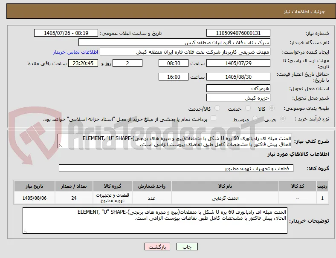Click the quantity cell 24
The width and height of the screenshot is (336, 258).
point(74,198)
